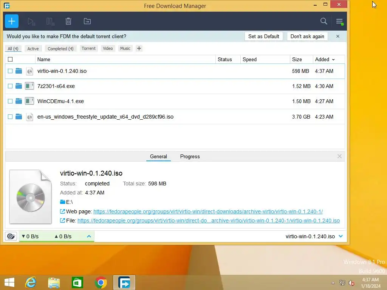
Task: Switch to Active filter
Action: coord(33,49)
